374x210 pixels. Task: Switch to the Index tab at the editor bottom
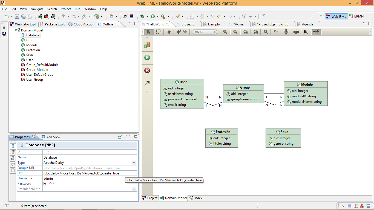coord(195,198)
